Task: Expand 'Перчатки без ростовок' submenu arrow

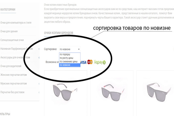Action: (x=39, y=92)
